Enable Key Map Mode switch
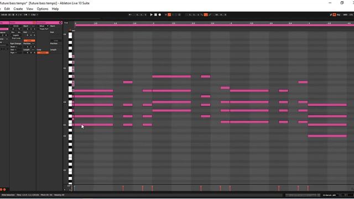The width and height of the screenshot is (354, 199). click(x=339, y=15)
